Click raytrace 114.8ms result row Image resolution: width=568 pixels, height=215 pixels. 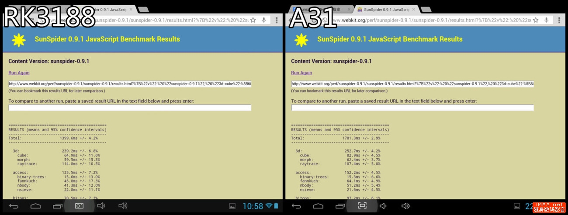(x=59, y=164)
